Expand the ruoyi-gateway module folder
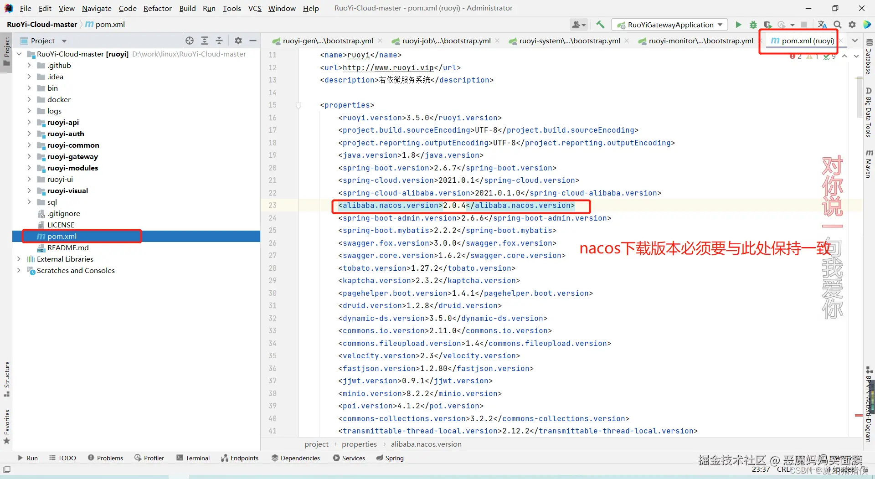The height and width of the screenshot is (479, 875). click(29, 156)
